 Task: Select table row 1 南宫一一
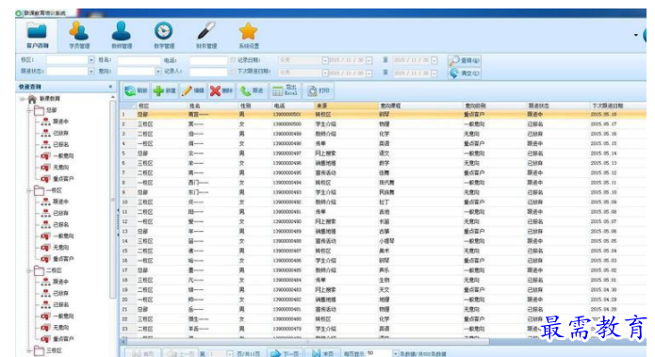point(383,114)
